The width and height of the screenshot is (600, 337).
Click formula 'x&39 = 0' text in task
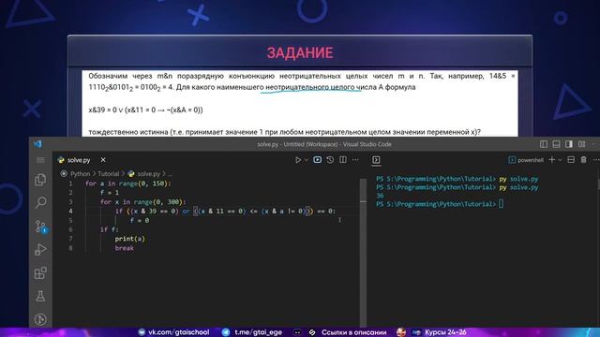pos(102,110)
